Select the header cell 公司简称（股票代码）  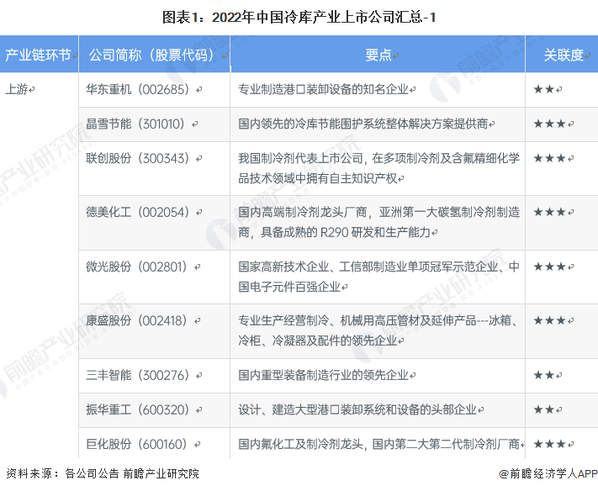154,55
